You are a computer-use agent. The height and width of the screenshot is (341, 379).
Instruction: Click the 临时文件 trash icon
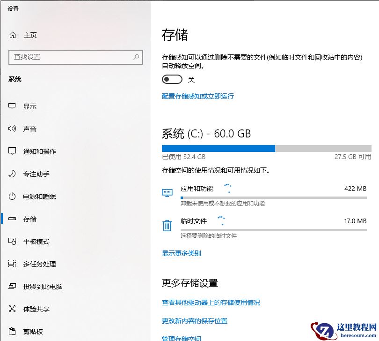pos(166,225)
